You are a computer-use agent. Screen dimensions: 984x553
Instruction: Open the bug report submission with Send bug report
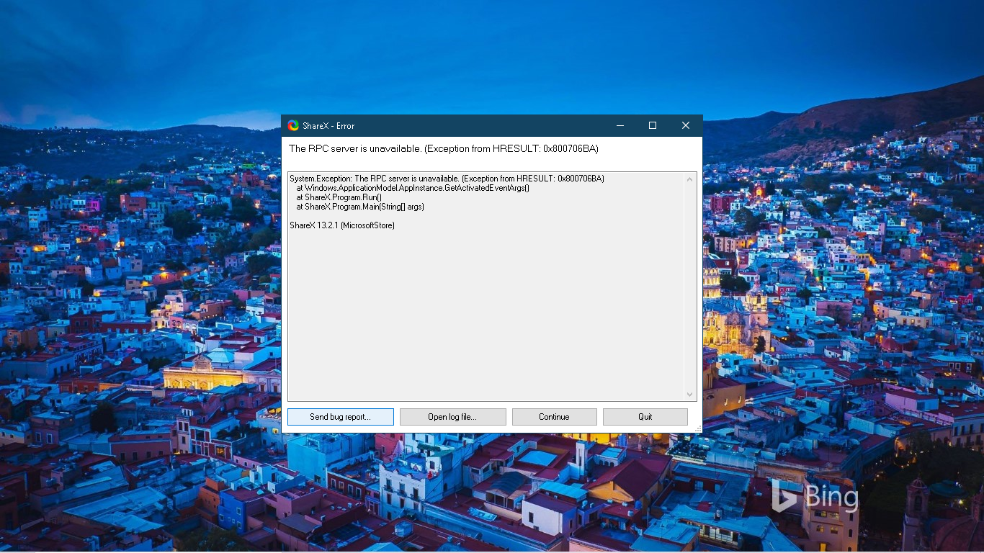pos(340,416)
